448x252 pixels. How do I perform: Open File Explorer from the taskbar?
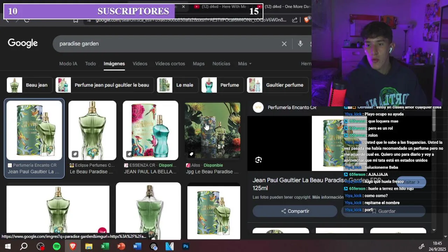point(89,246)
